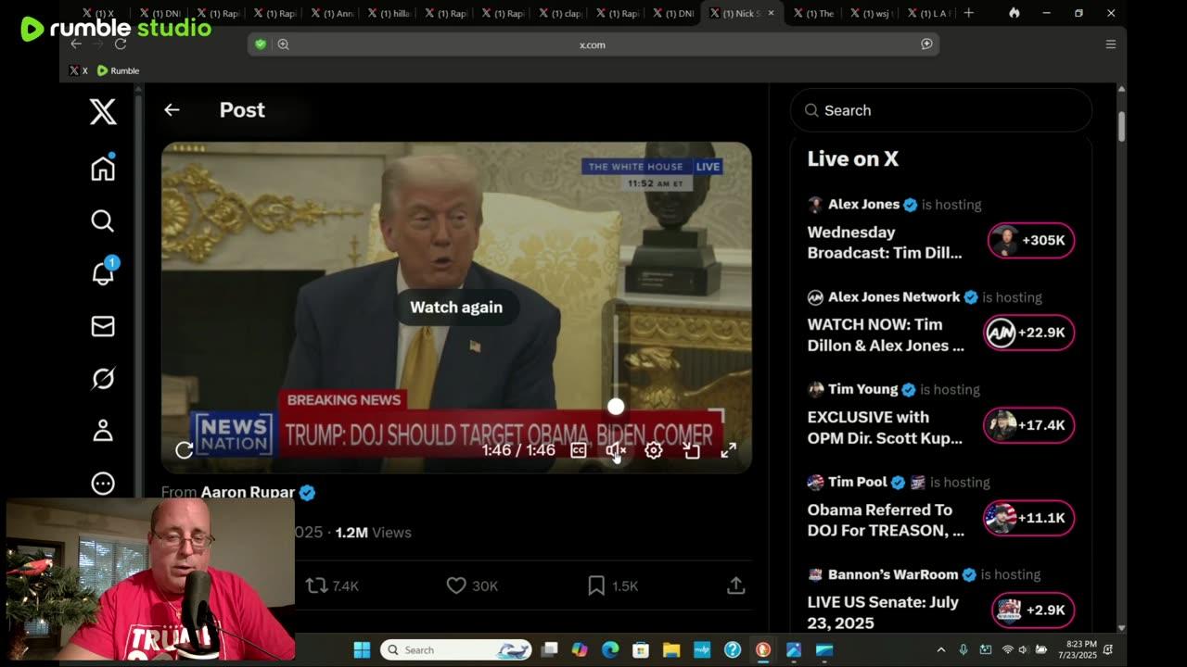Open DuckDuckGo browser taskbar icon

[x=763, y=649]
